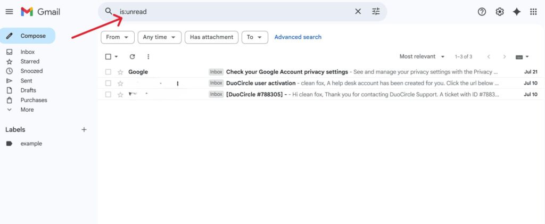Open the example label

tap(31, 144)
